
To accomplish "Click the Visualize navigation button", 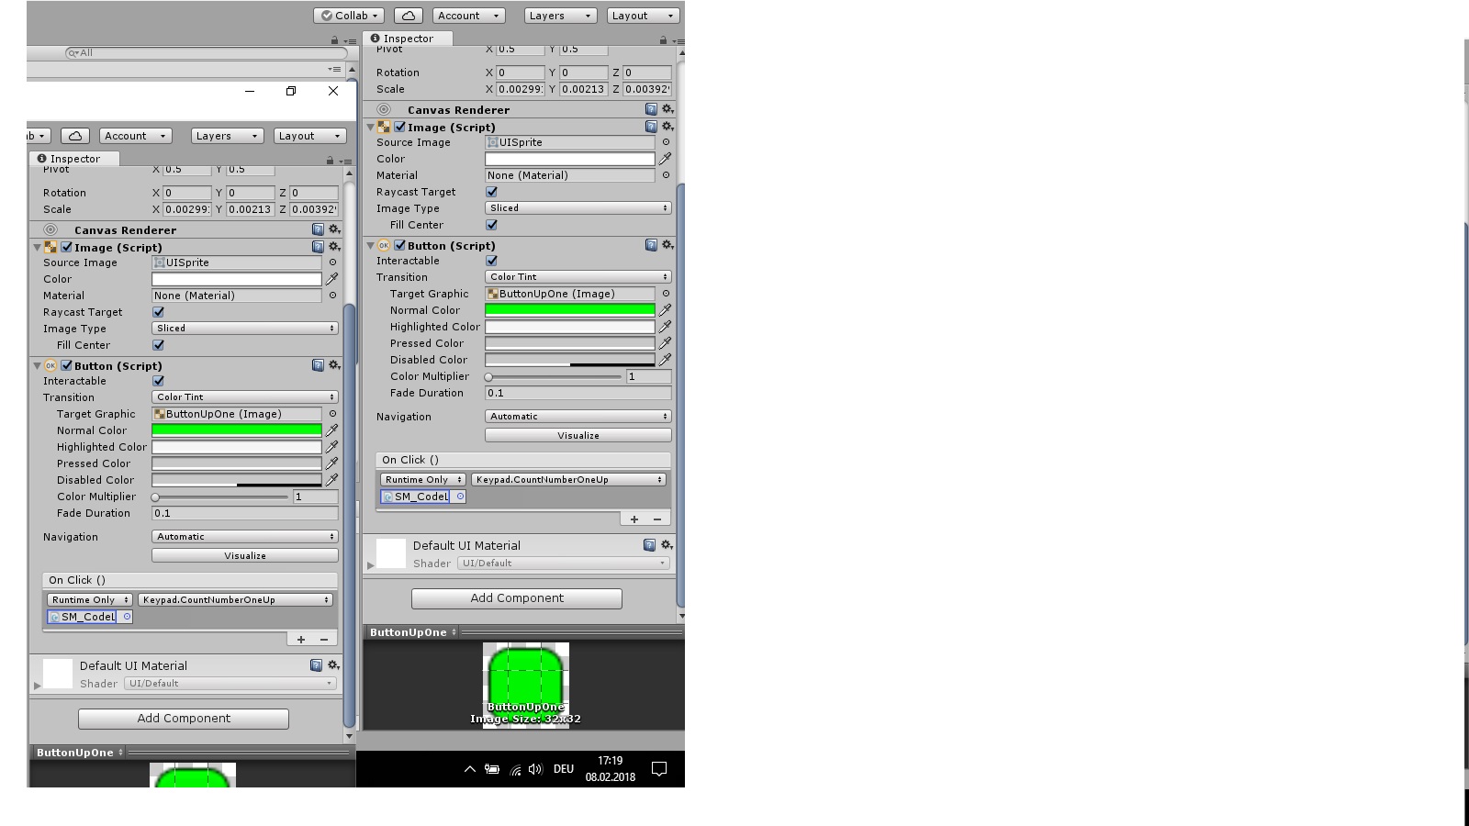I will (578, 434).
